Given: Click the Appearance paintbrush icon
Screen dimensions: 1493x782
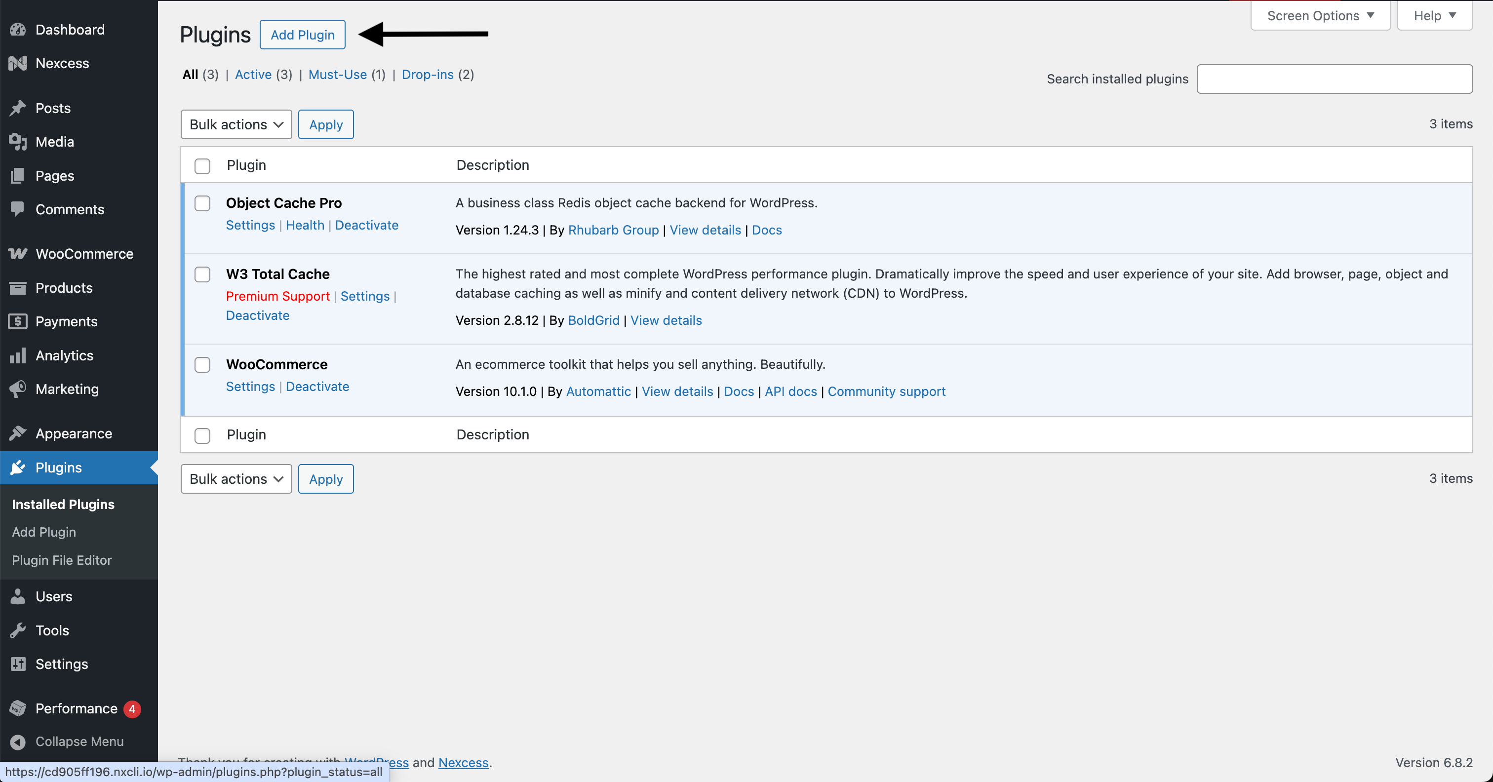Looking at the screenshot, I should click(x=18, y=433).
